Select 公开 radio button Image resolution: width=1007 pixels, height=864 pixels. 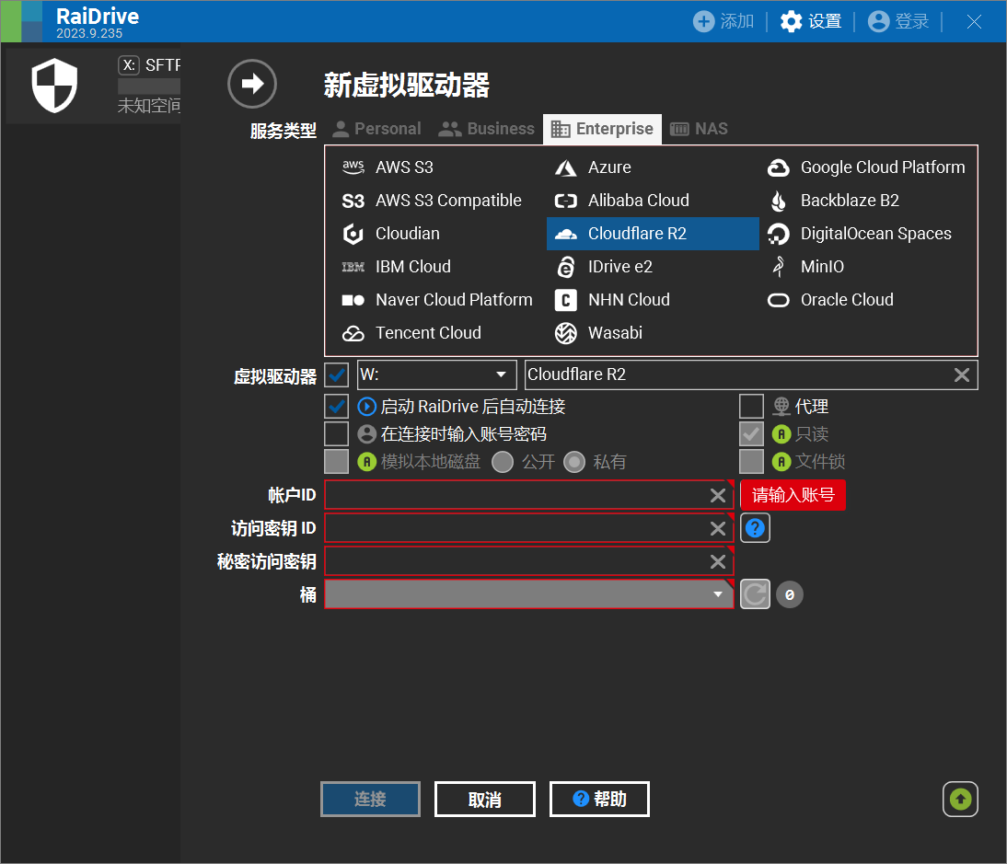(503, 462)
